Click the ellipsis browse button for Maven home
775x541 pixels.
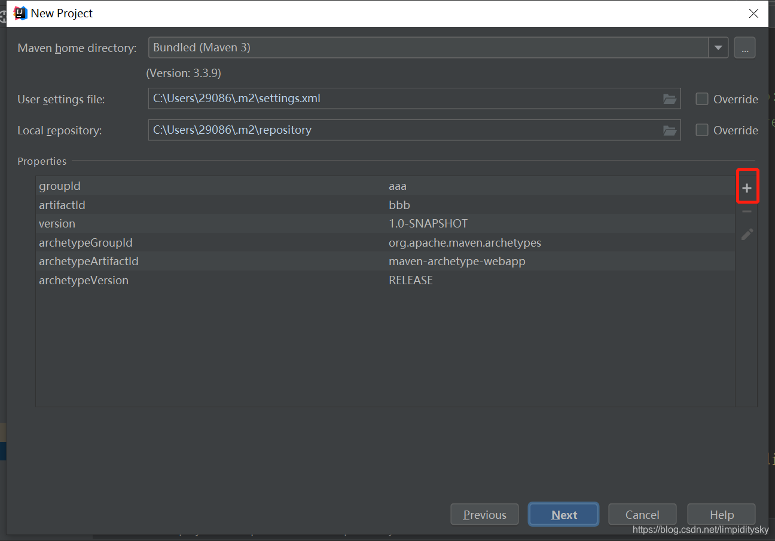click(x=745, y=48)
